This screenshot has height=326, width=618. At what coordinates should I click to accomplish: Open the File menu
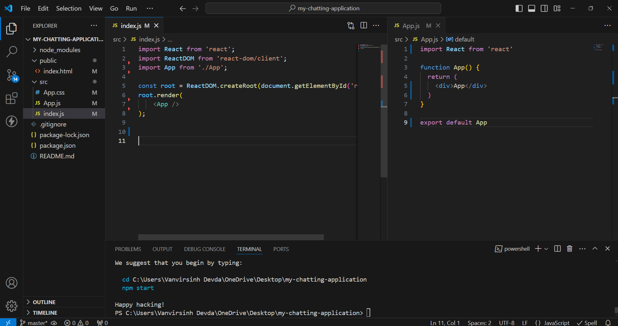coord(25,8)
